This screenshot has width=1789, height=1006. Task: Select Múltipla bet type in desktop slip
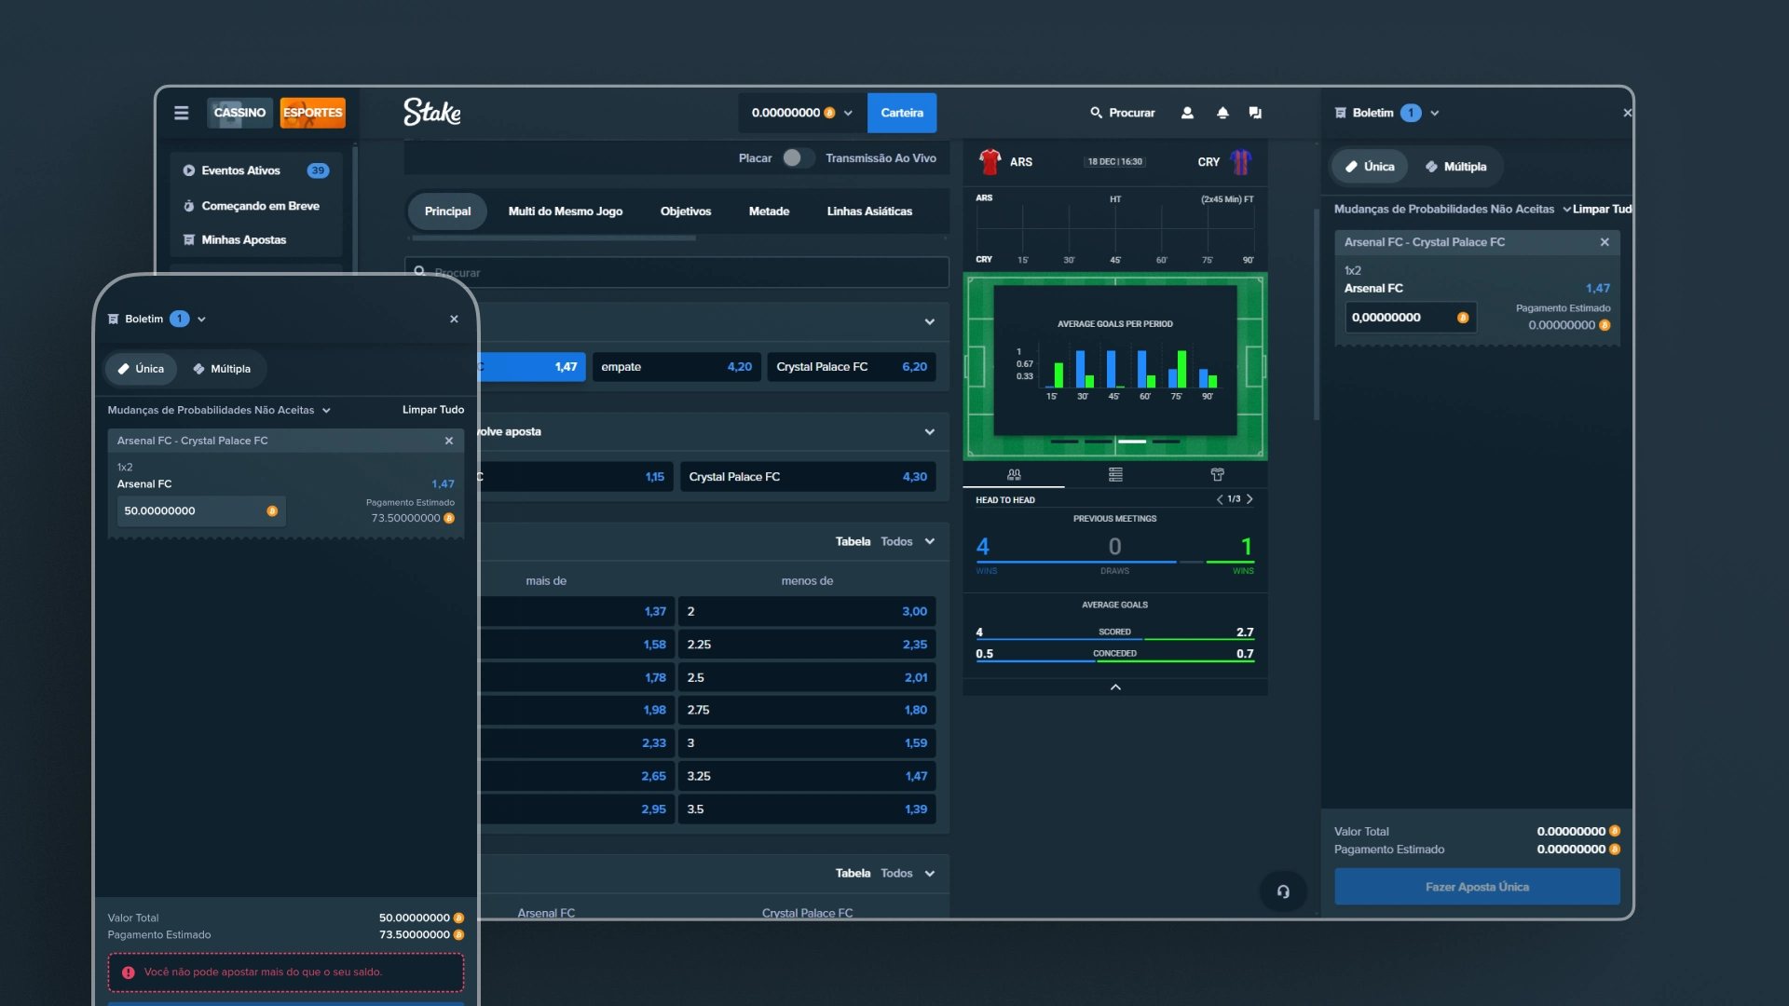point(1455,167)
